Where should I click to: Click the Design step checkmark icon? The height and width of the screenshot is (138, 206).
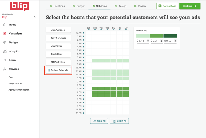pyautogui.click(x=116, y=6)
